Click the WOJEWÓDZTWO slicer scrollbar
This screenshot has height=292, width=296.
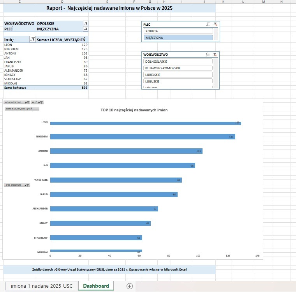tap(216, 73)
